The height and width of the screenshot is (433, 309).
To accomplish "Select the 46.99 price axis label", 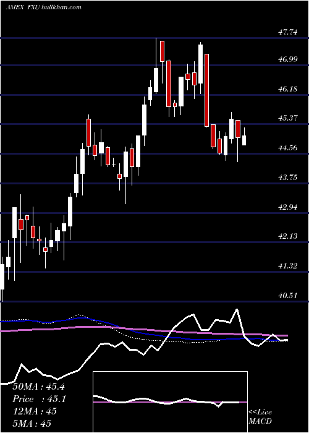I will tap(288, 59).
